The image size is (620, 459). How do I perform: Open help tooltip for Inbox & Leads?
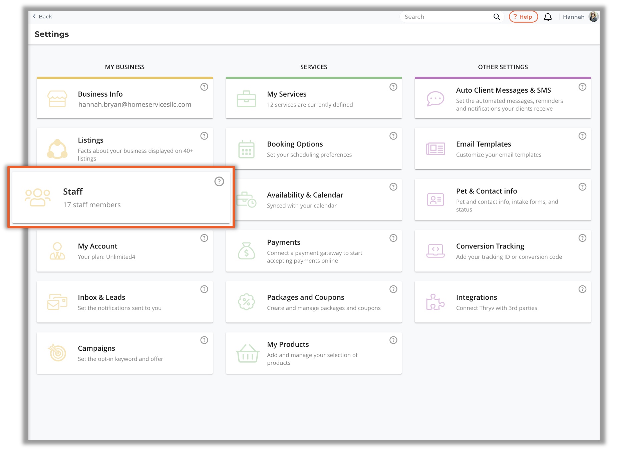click(204, 289)
